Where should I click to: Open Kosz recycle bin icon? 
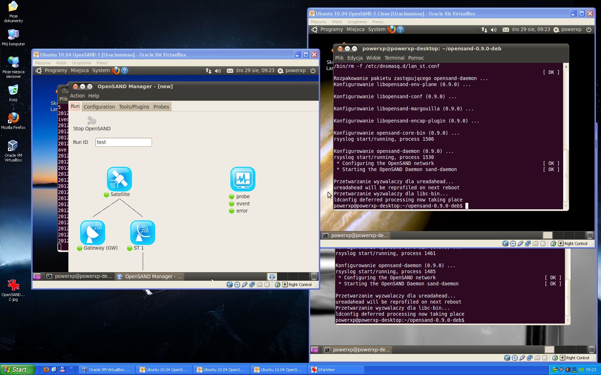click(x=13, y=93)
